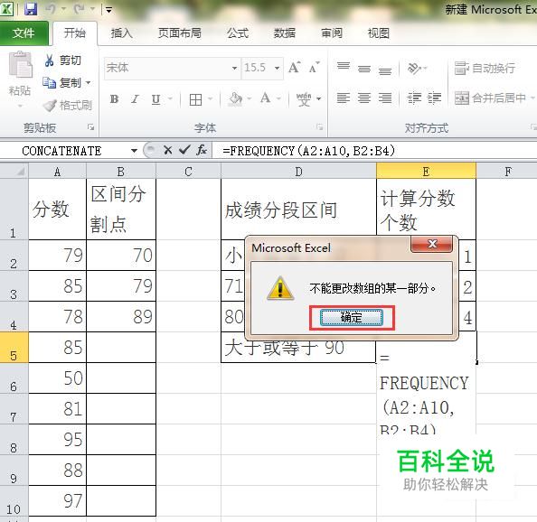Click the fill color bucket icon
The image size is (537, 522).
(x=236, y=98)
